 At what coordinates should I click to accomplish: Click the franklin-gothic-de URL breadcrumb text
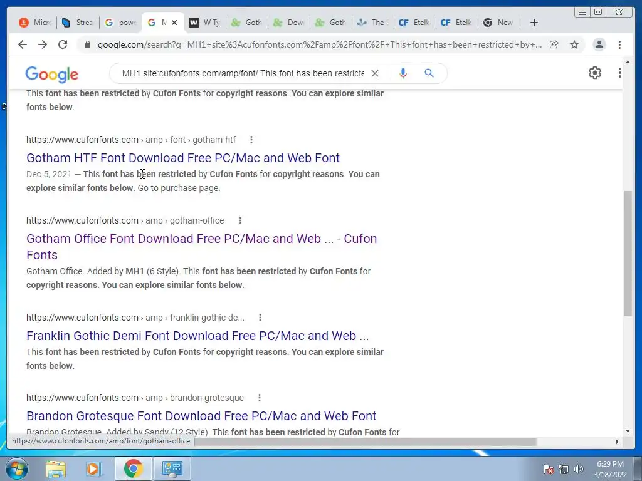pos(135,318)
